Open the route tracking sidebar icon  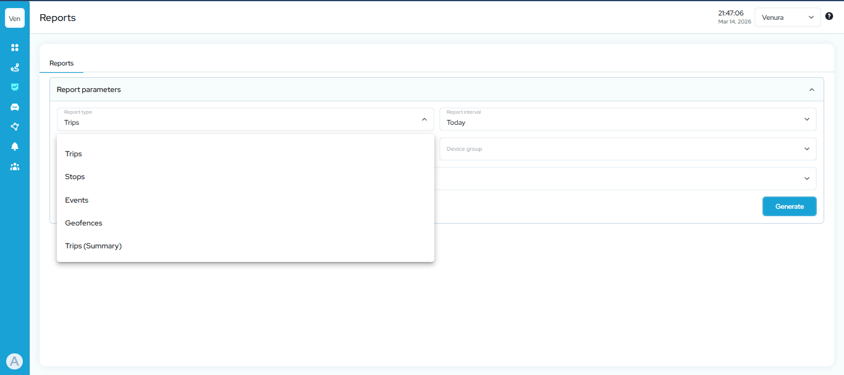tap(15, 67)
